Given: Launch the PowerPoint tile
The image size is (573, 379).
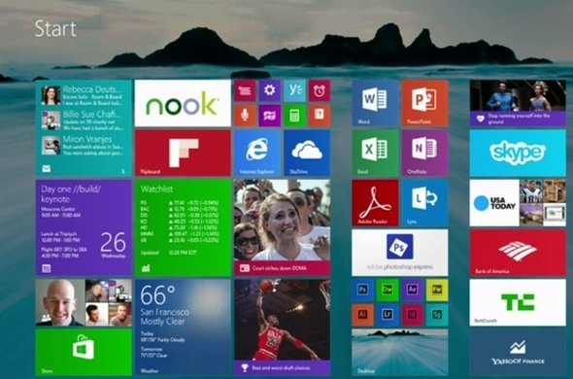Looking at the screenshot, I should point(424,103).
